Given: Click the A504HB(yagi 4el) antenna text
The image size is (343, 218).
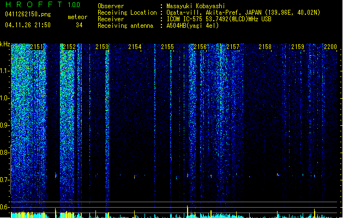Looking at the screenshot, I should tap(192, 26).
